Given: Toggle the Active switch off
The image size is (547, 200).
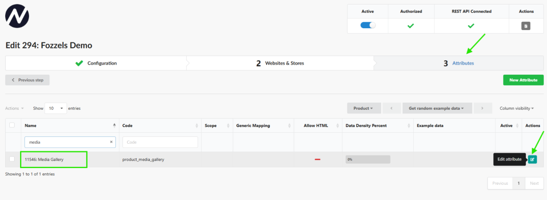Looking at the screenshot, I should 368,25.
